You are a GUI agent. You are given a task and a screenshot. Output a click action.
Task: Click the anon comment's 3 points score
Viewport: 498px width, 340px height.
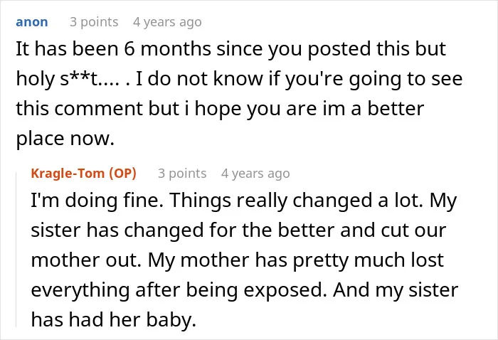tap(94, 22)
